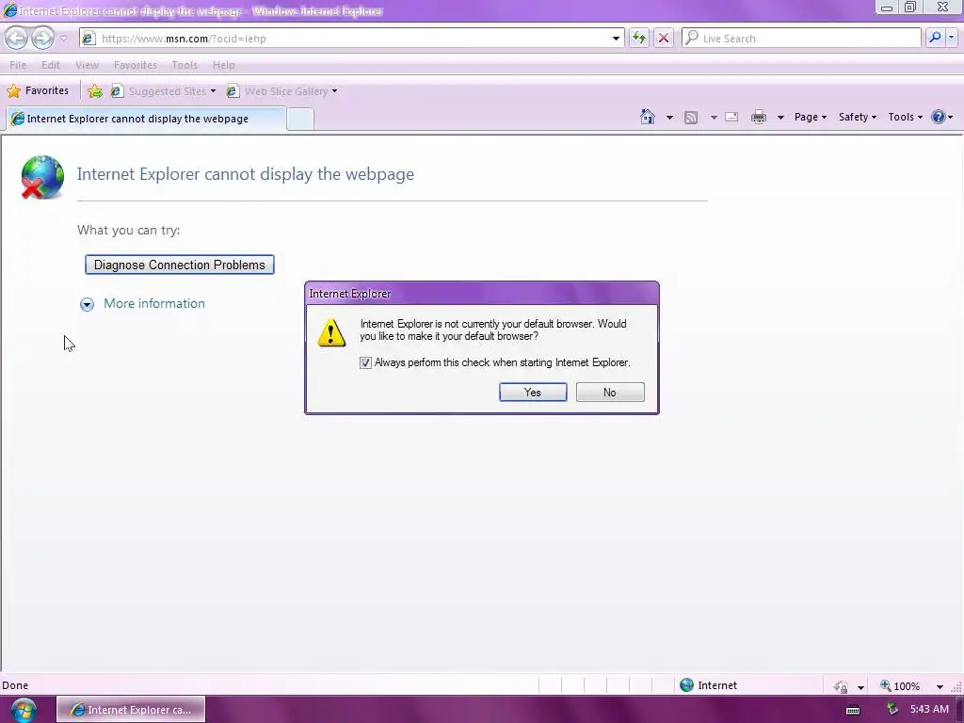Expand the address bar history dropdown
964x723 pixels.
616,38
